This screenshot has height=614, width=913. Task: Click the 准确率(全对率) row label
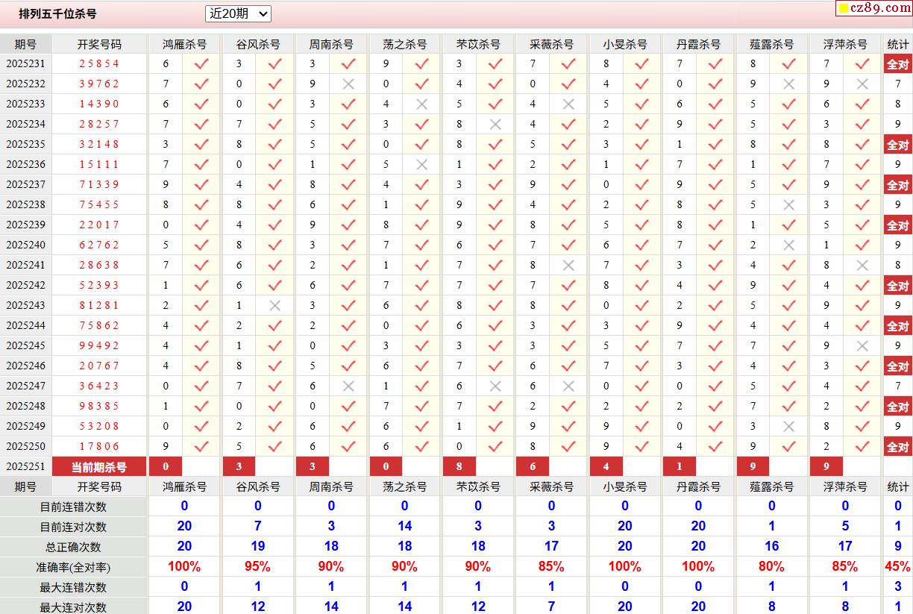73,567
